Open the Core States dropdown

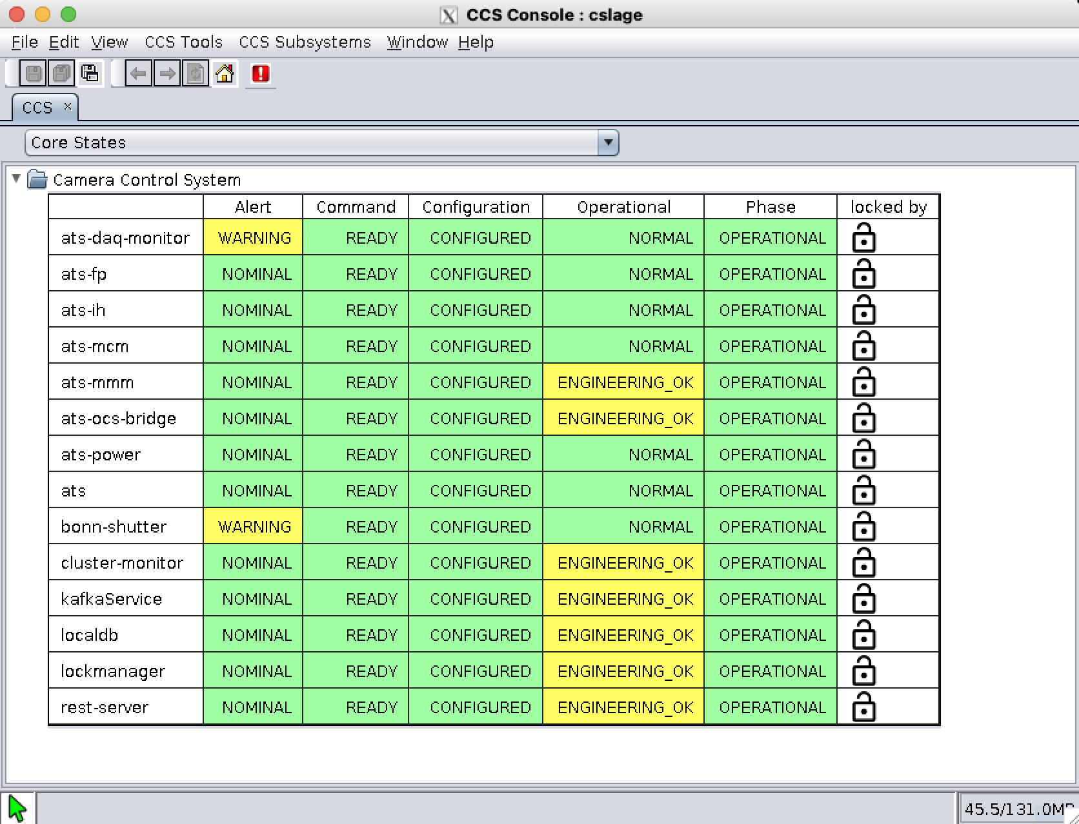pos(607,142)
